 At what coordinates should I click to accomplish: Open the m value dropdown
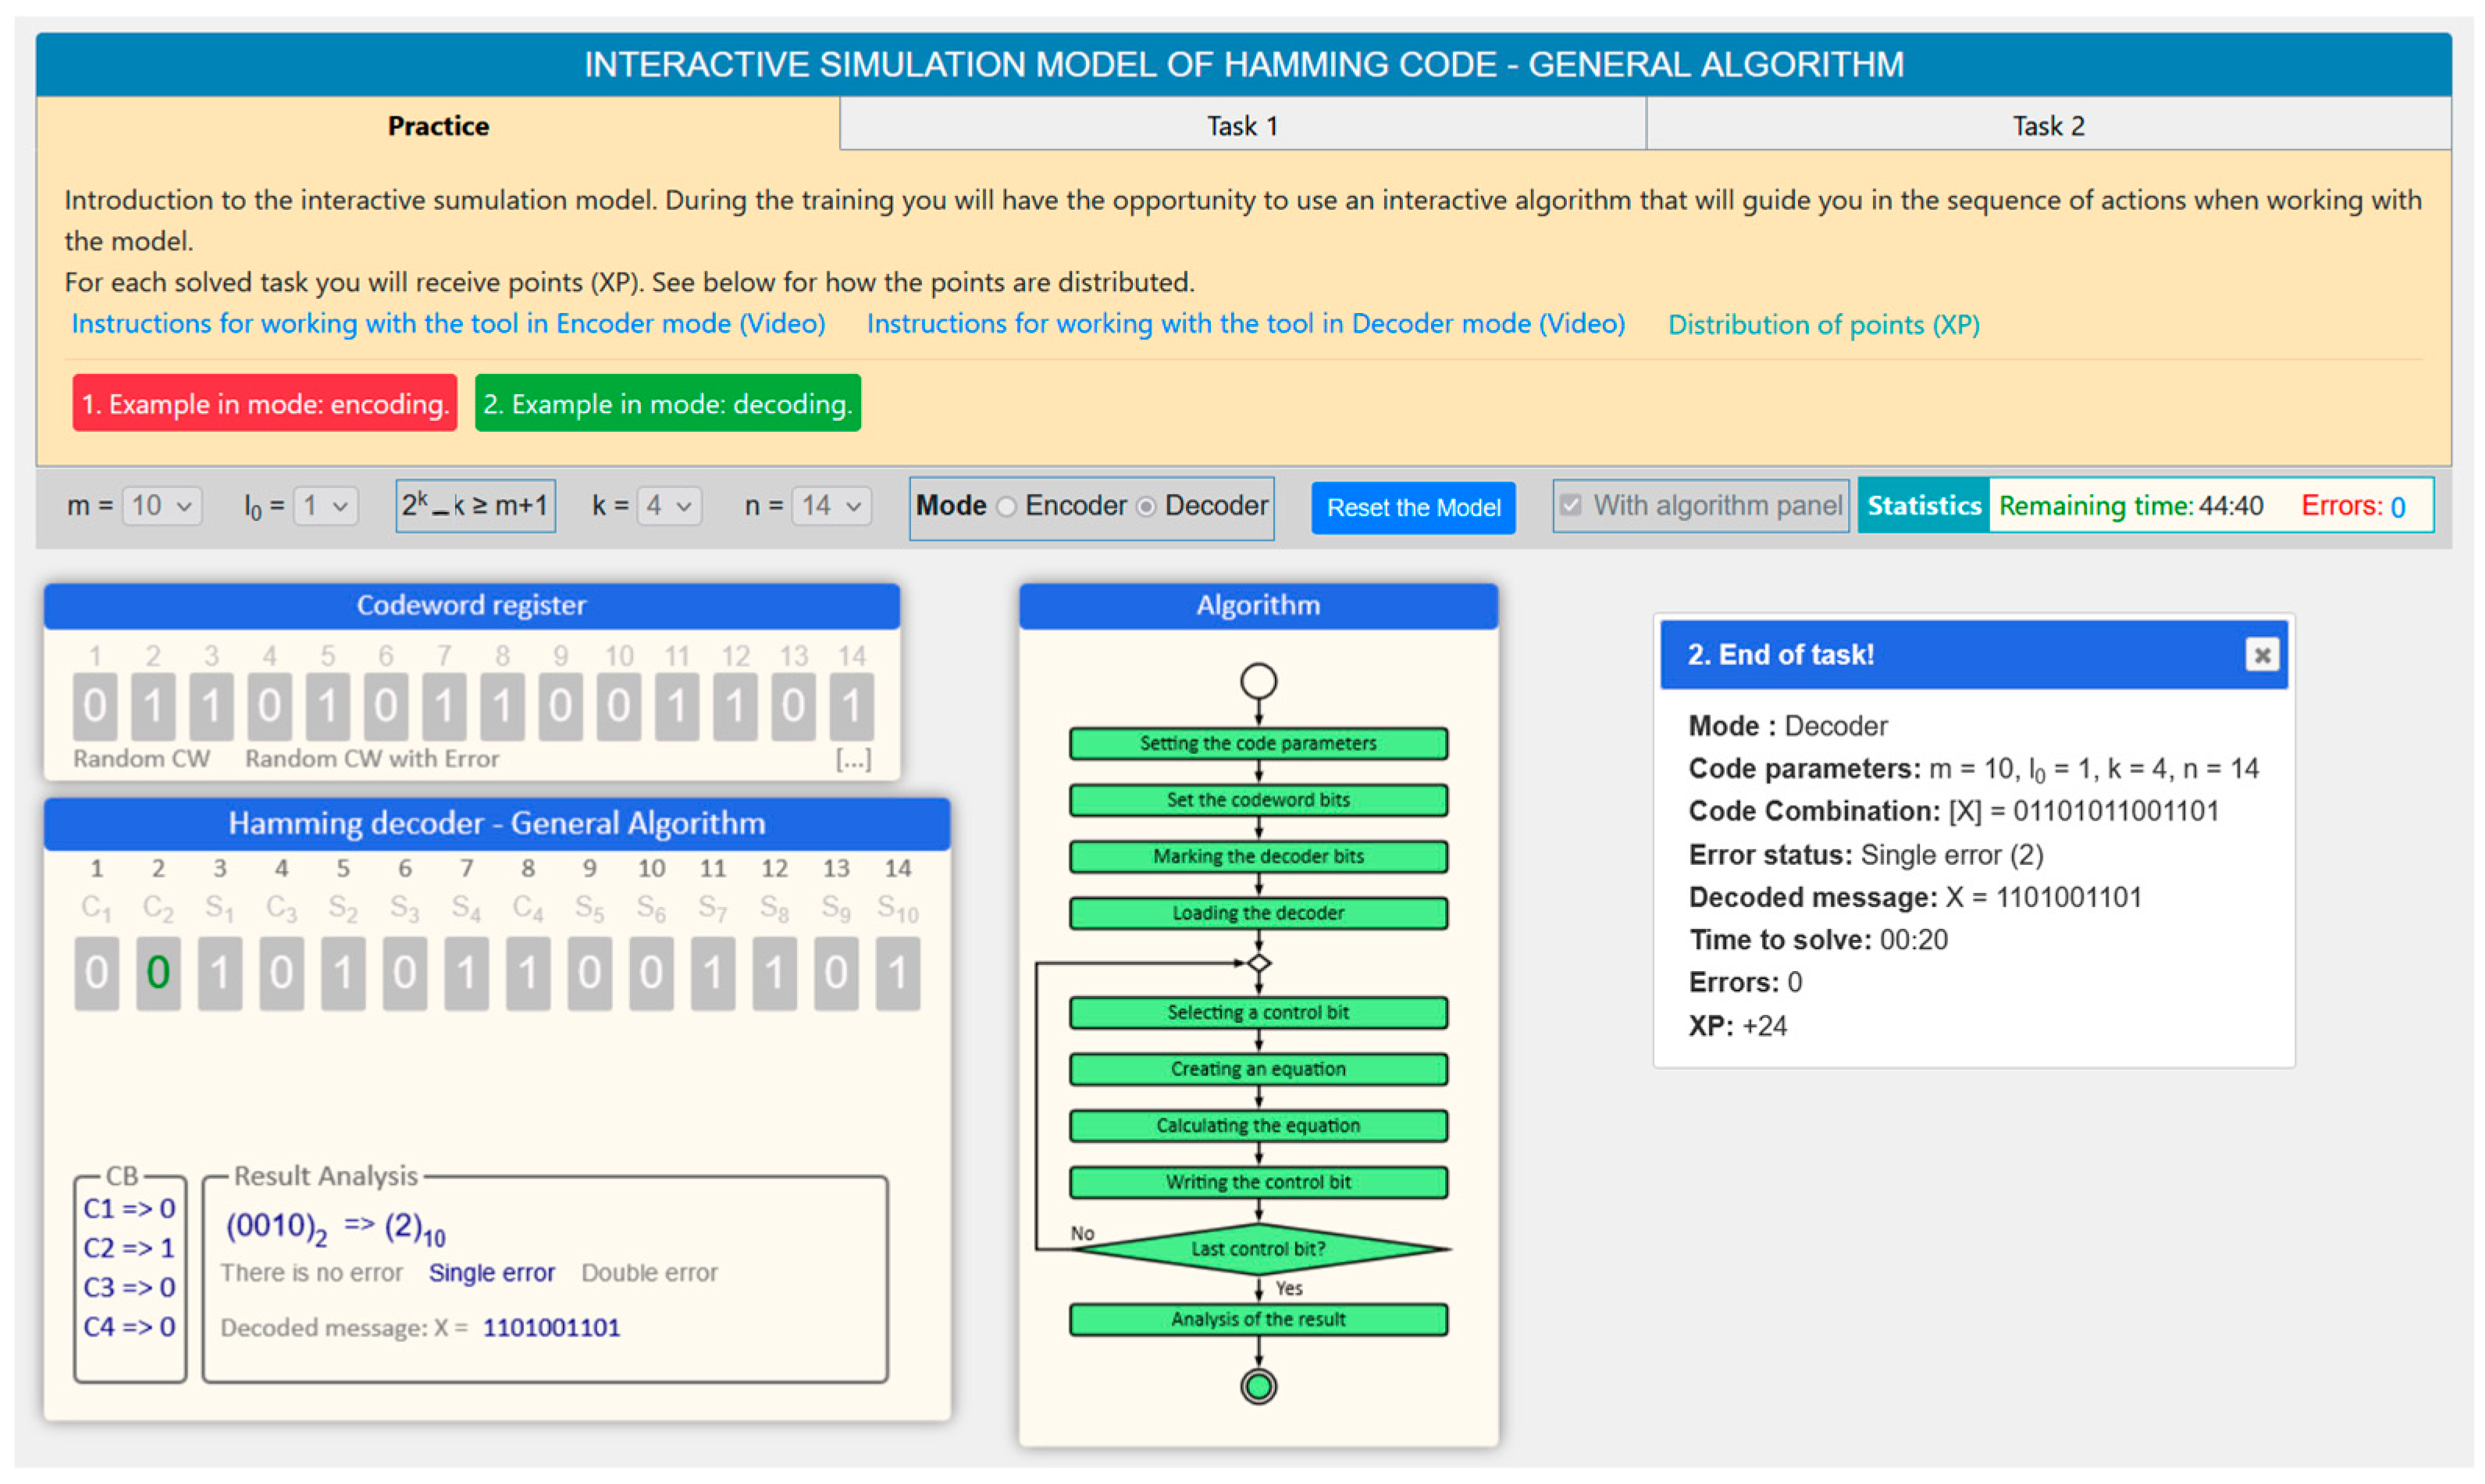(162, 506)
